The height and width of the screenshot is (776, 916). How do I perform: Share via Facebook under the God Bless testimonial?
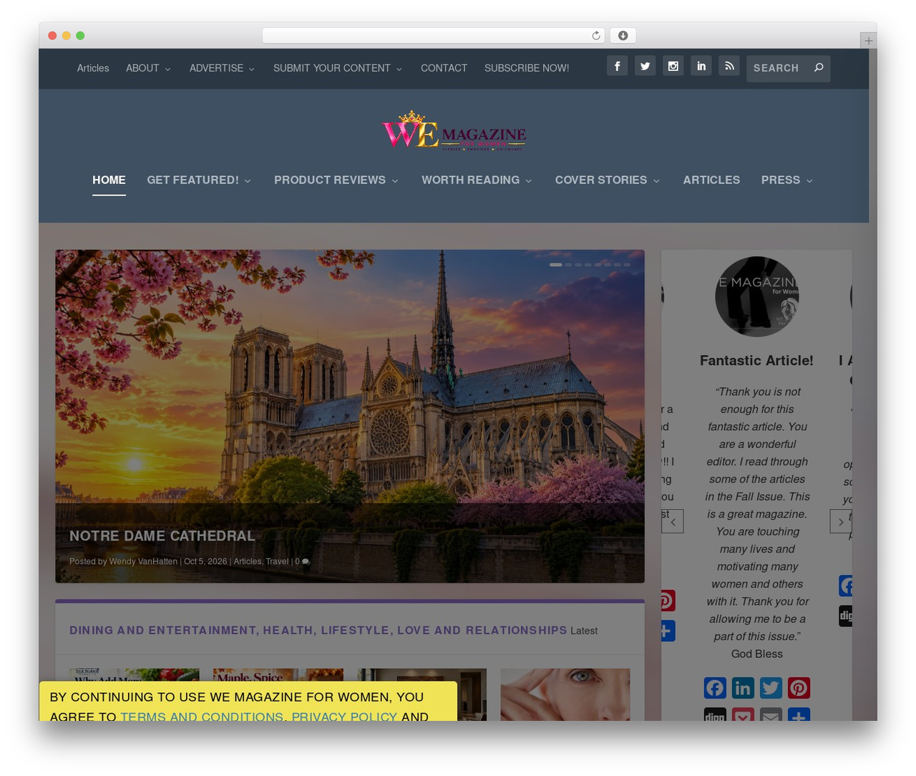[x=715, y=688]
